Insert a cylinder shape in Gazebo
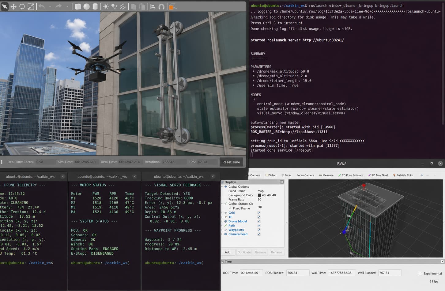This screenshot has height=291, width=445. click(x=95, y=6)
